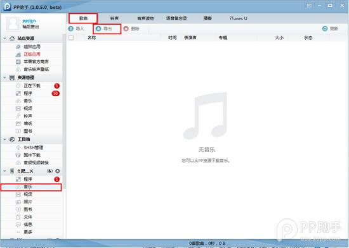Show the 正在下载 downloads list
The height and width of the screenshot is (248, 349).
click(x=32, y=86)
